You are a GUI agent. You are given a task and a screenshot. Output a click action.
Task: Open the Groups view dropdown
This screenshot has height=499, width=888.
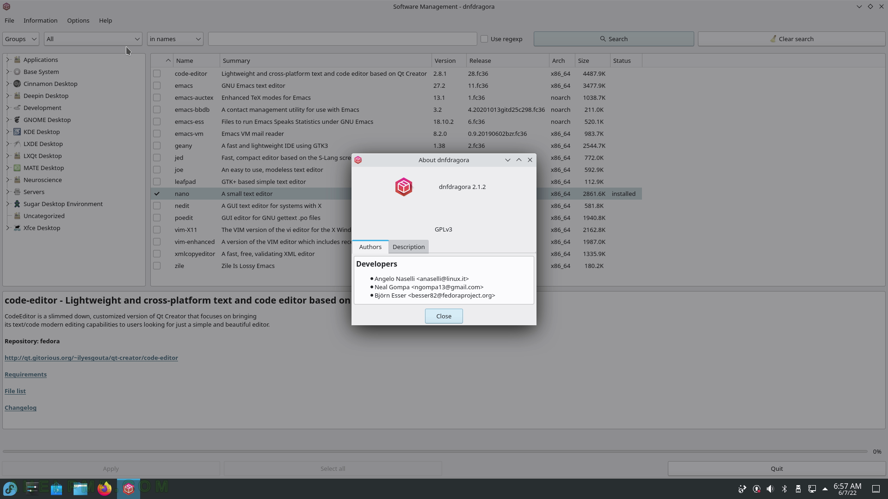click(21, 39)
